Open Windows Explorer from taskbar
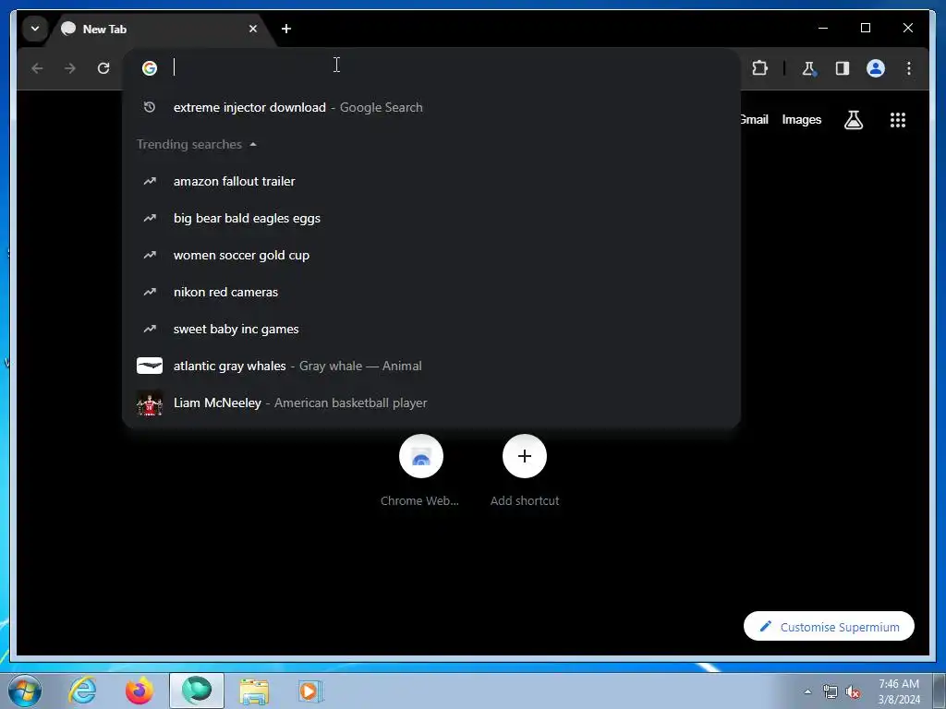 point(254,691)
